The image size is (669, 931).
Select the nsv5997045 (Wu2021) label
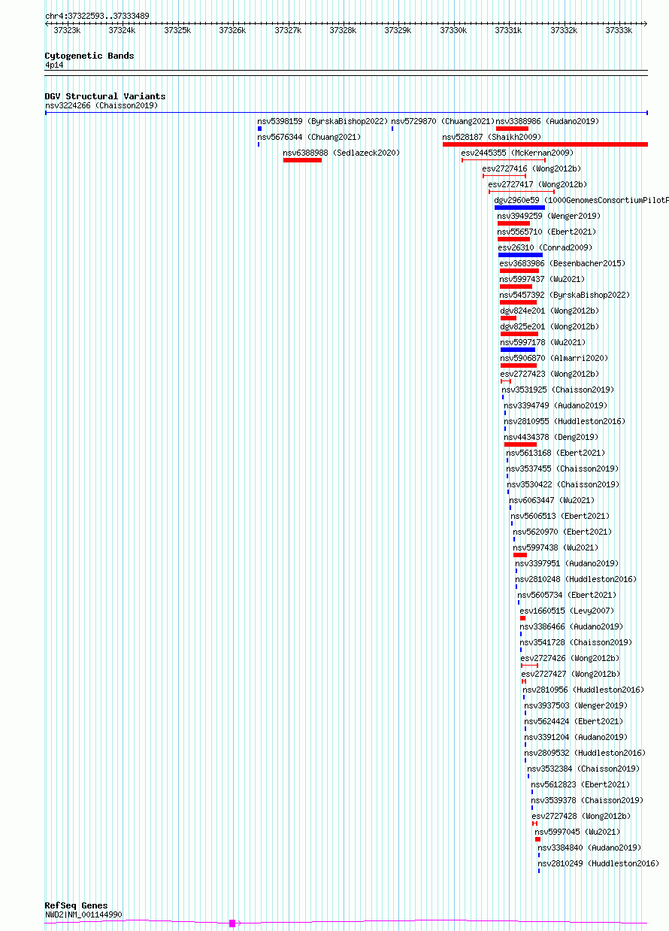point(577,832)
